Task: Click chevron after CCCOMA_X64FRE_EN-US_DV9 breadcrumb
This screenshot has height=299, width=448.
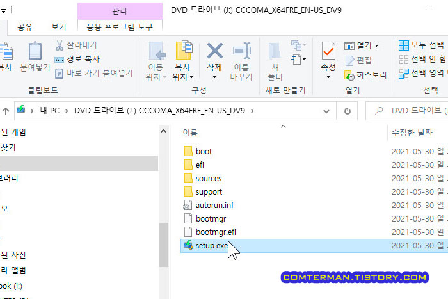Action: (252, 111)
